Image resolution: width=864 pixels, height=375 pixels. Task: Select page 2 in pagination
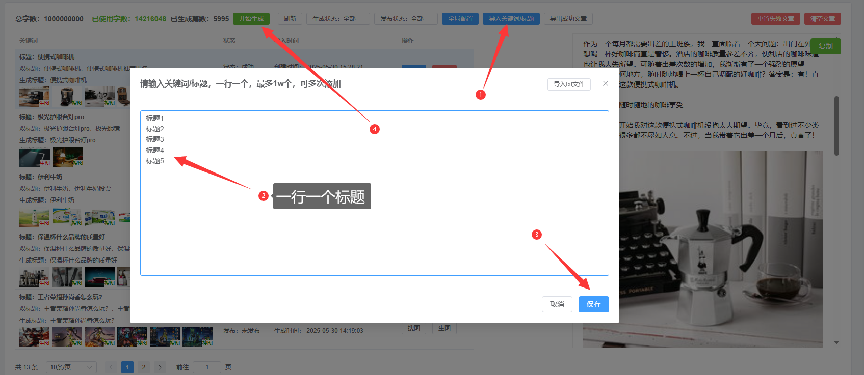point(144,367)
